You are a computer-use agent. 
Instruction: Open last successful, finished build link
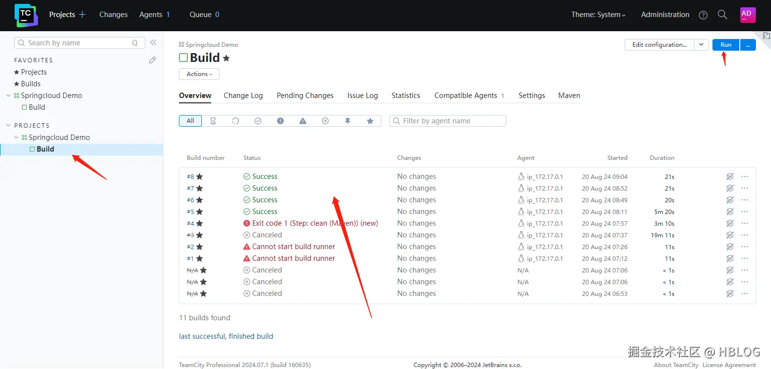coord(226,336)
